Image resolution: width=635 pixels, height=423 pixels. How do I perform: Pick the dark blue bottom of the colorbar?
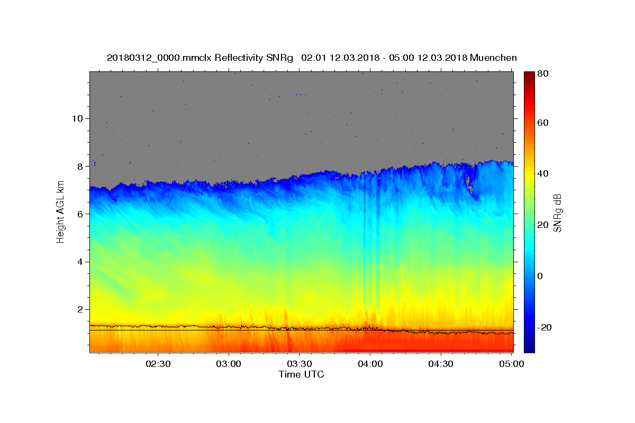click(x=529, y=348)
